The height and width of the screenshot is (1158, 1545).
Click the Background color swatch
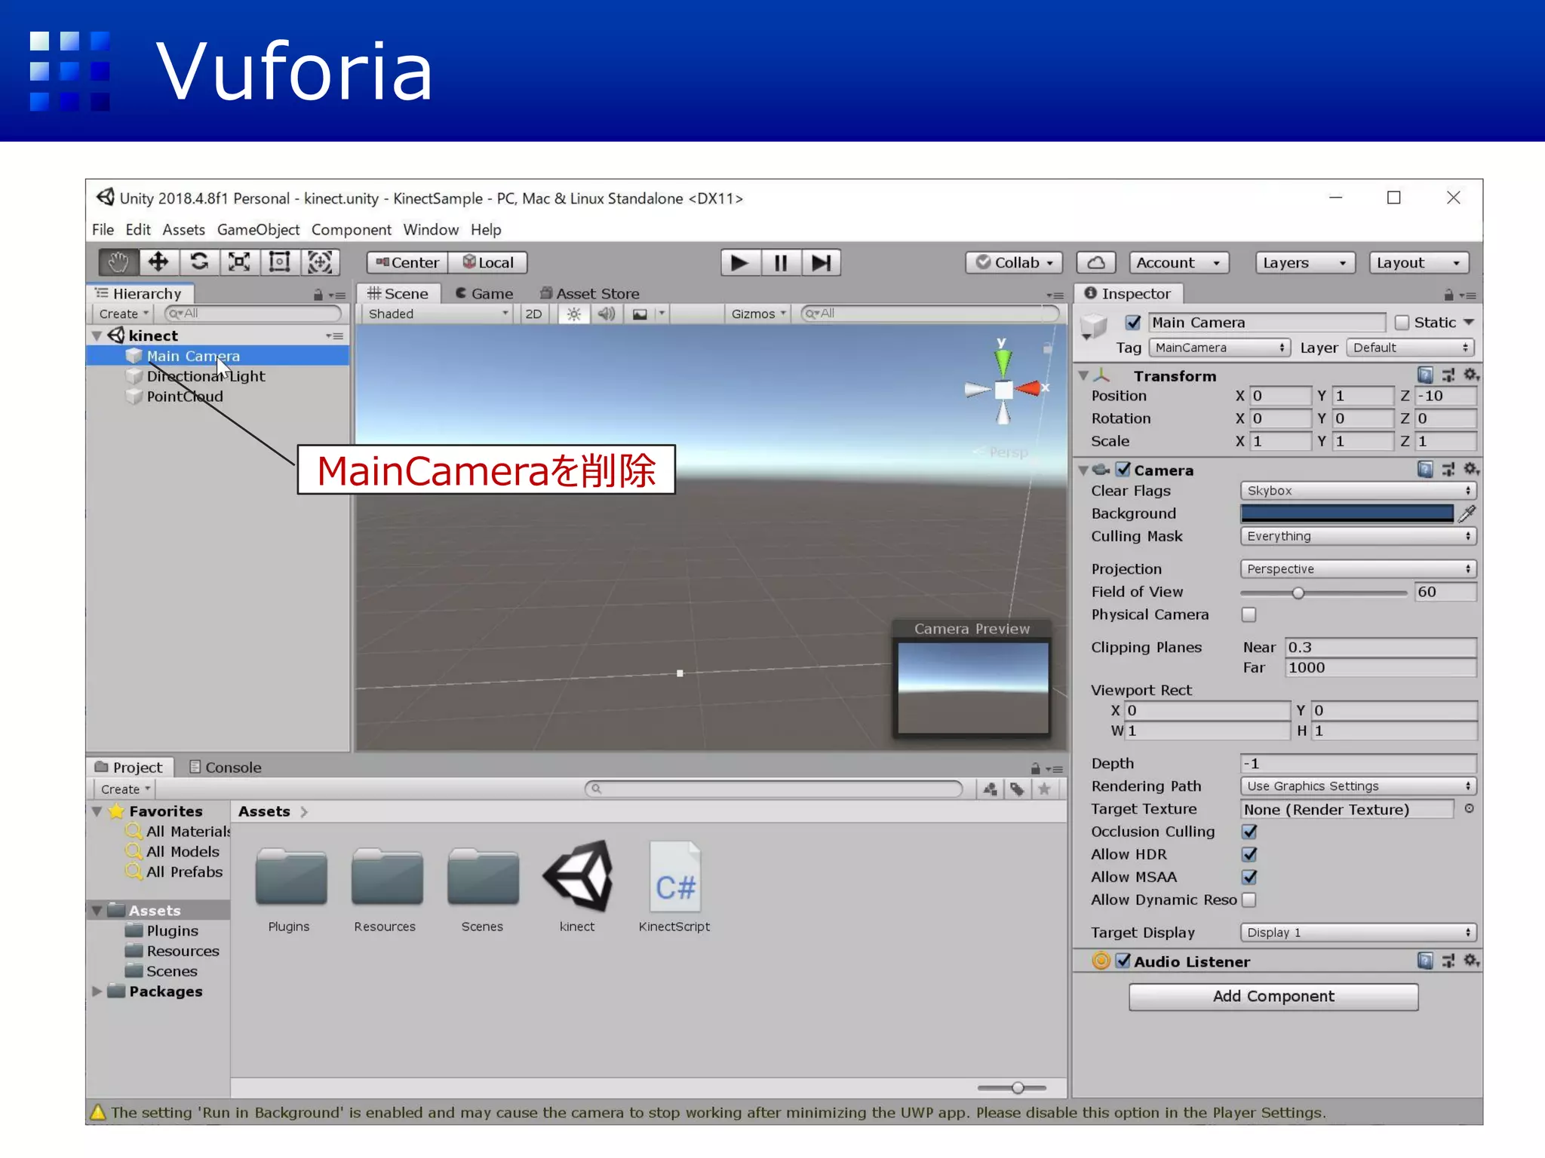[1347, 513]
